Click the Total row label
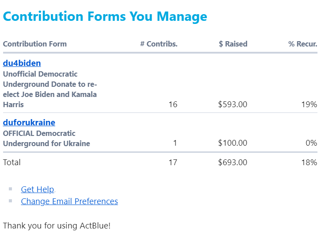This screenshot has height=236, width=321. coord(11,162)
